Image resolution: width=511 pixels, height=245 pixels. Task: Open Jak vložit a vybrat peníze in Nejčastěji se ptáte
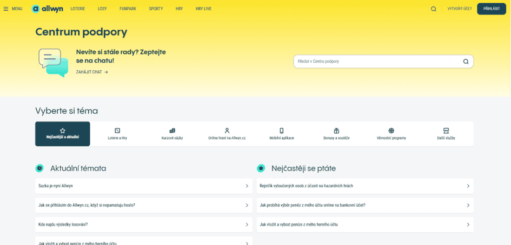(x=365, y=225)
